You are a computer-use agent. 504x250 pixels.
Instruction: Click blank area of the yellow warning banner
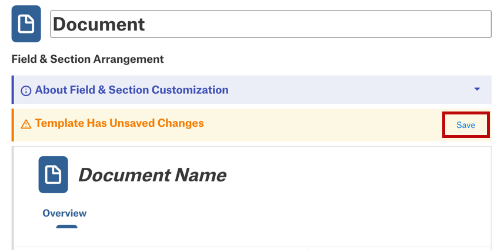pyautogui.click(x=322, y=125)
